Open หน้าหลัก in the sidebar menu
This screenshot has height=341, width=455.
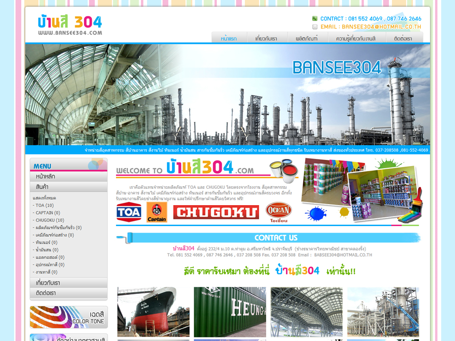tap(46, 176)
